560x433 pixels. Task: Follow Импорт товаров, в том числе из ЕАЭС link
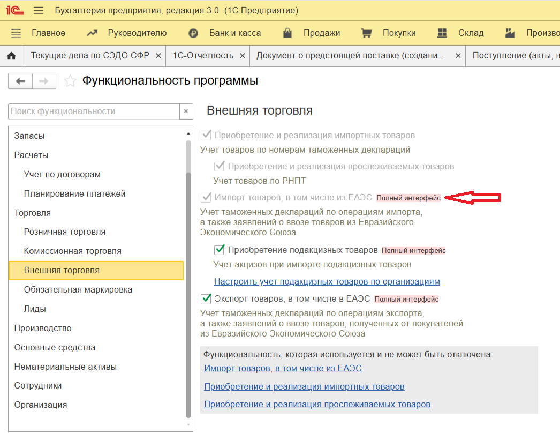click(283, 368)
